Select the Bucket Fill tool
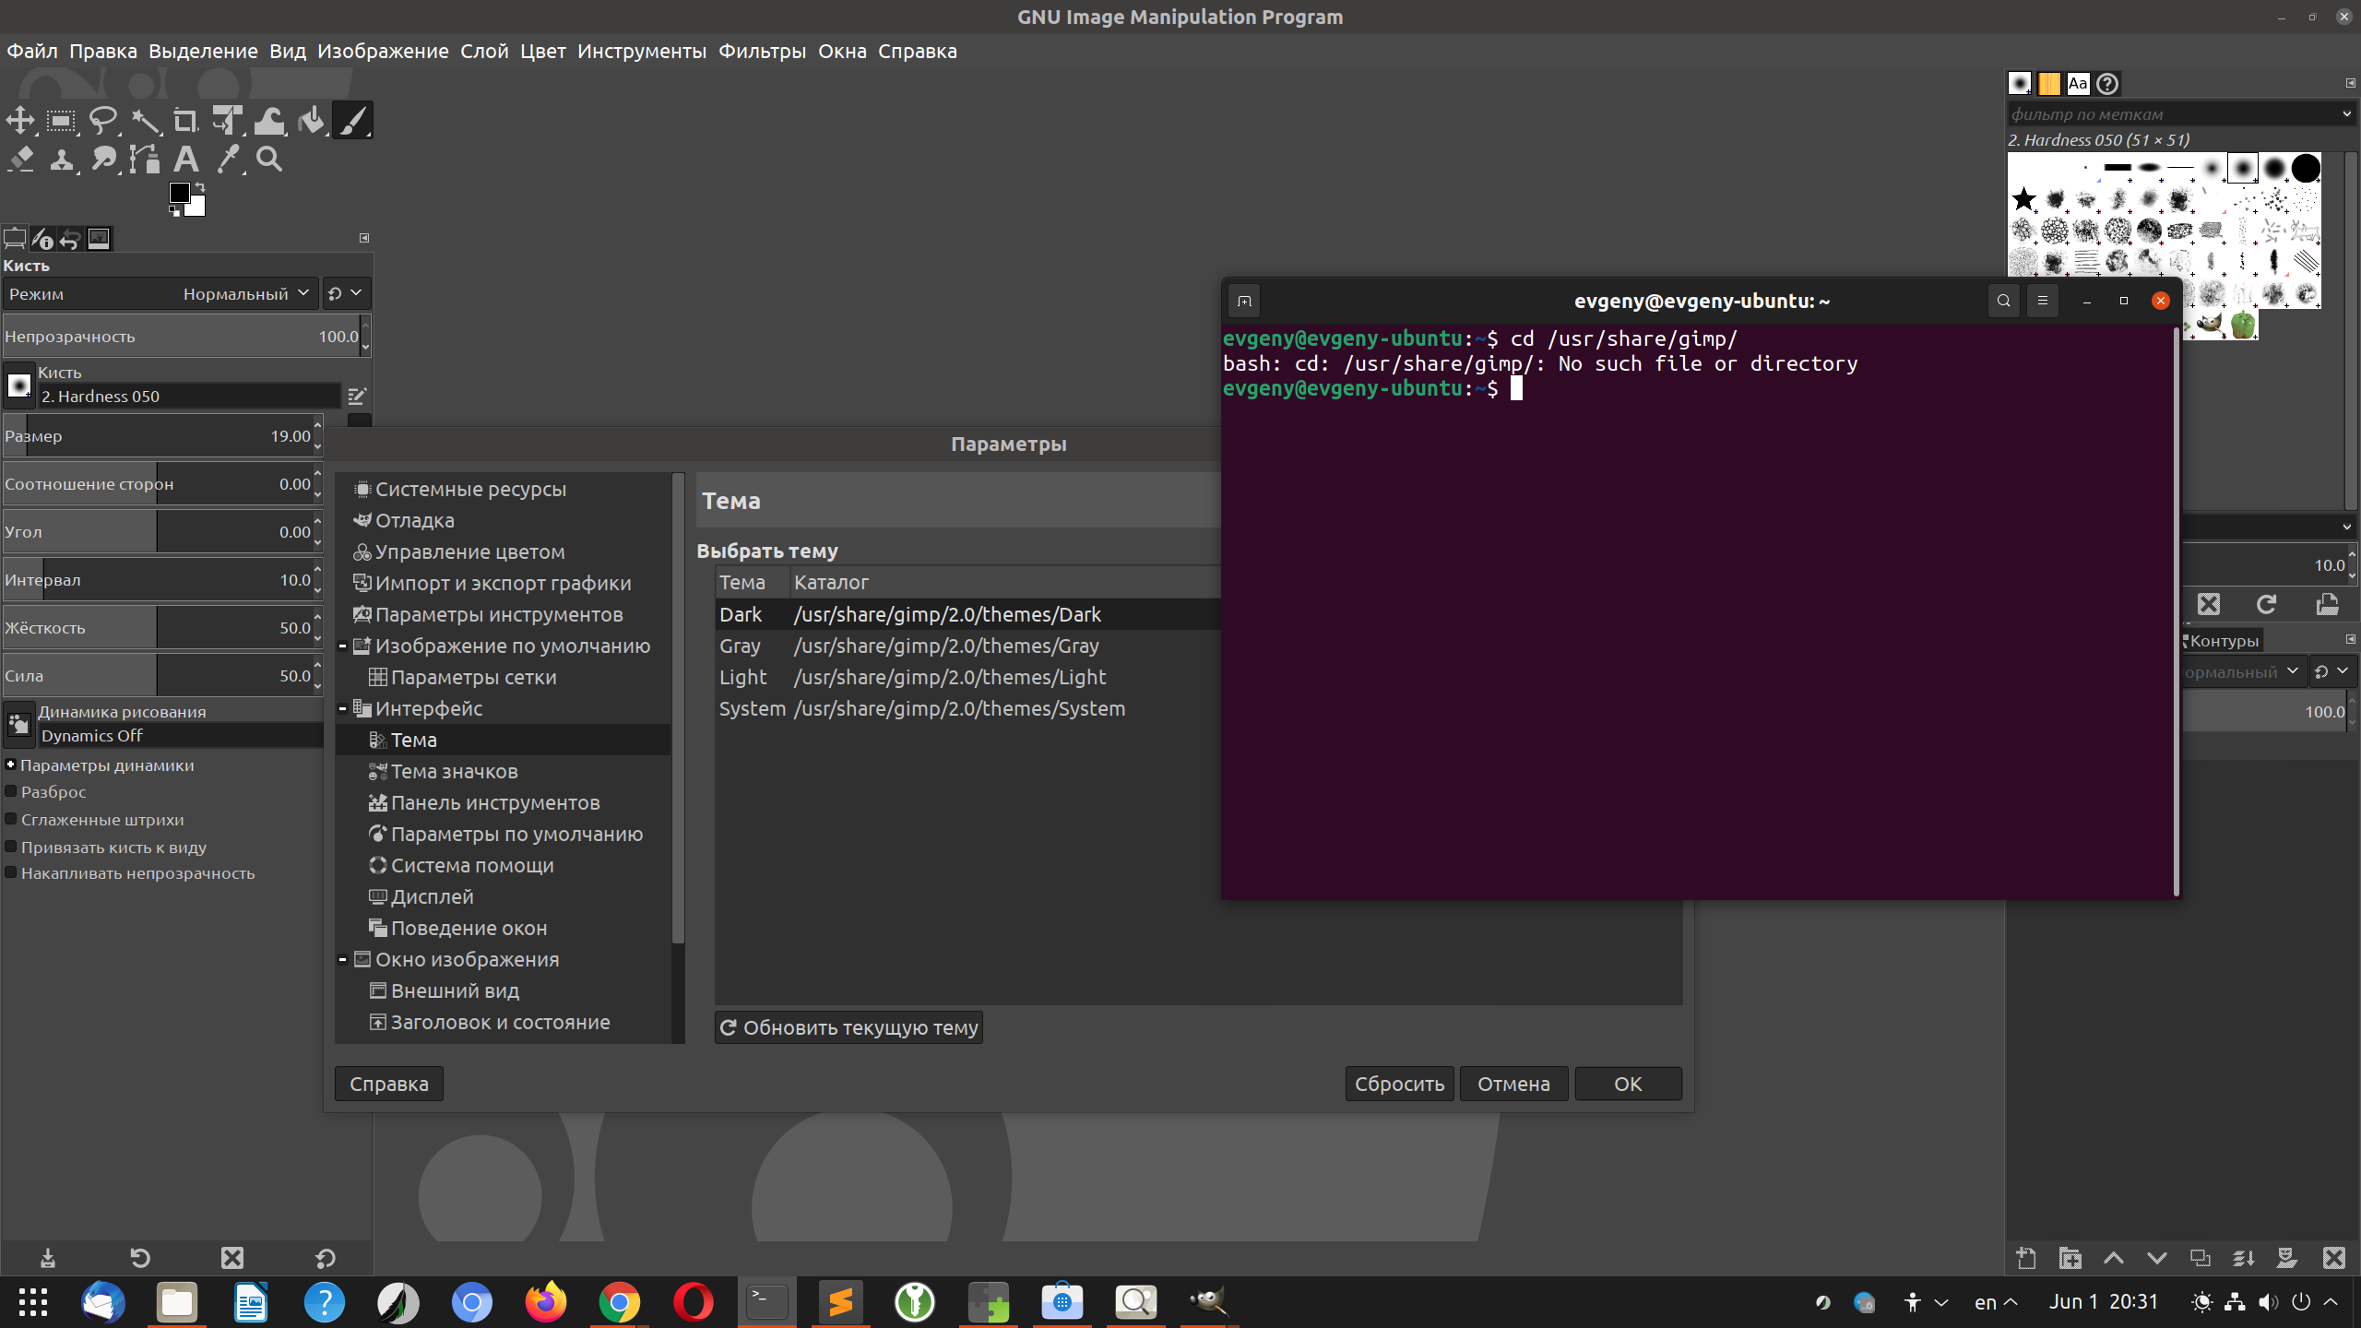Image resolution: width=2361 pixels, height=1328 pixels. click(311, 121)
